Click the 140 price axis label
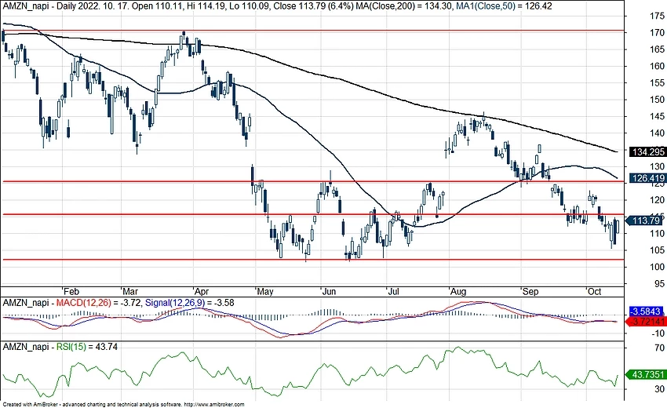 [x=658, y=133]
